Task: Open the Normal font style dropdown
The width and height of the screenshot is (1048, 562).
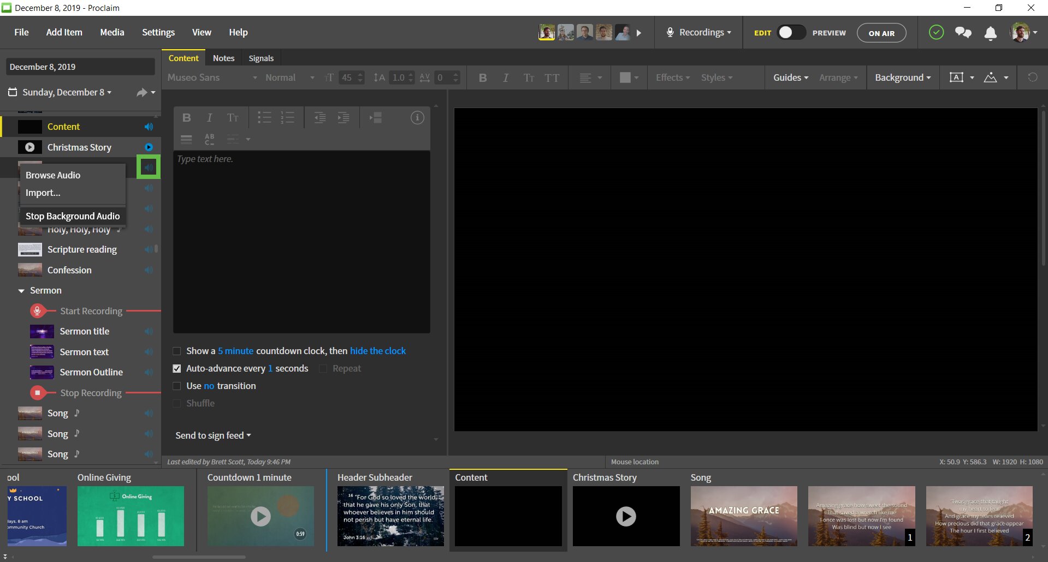Action: coord(289,77)
